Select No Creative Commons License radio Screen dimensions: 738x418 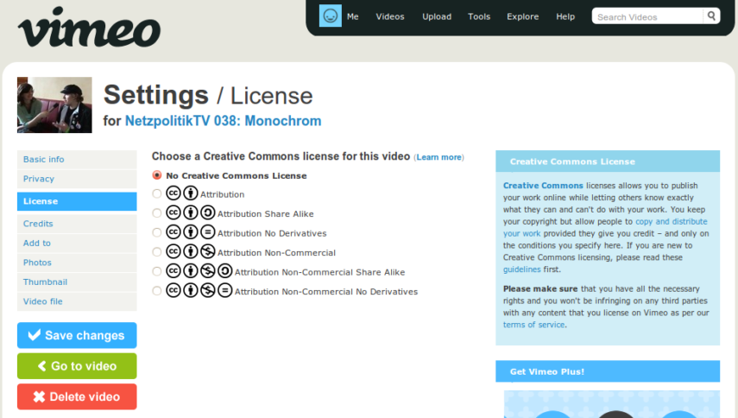(x=157, y=175)
